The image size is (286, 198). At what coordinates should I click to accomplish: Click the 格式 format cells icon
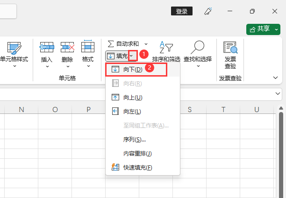tap(88, 46)
